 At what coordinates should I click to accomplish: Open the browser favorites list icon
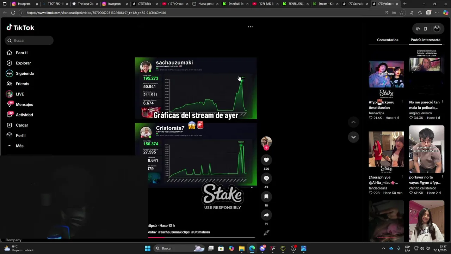[x=420, y=13]
